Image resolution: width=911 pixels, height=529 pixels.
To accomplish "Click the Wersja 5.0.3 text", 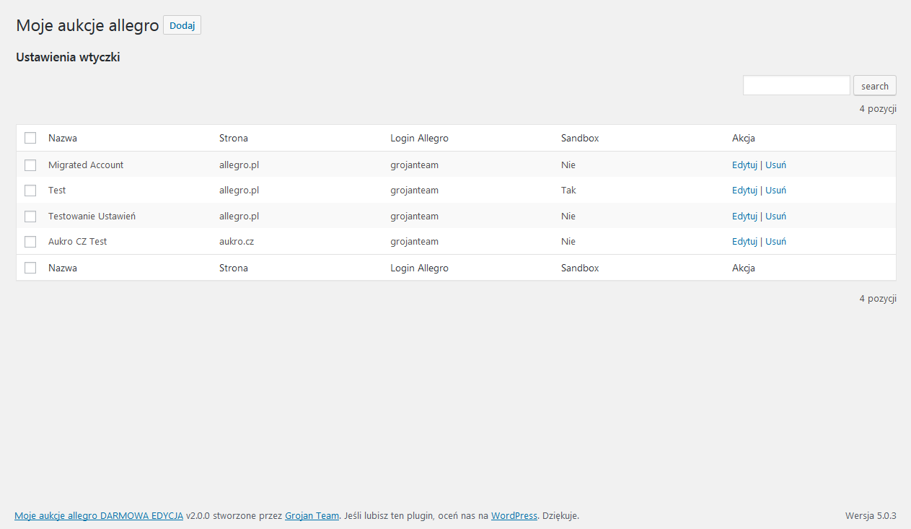I will point(871,516).
